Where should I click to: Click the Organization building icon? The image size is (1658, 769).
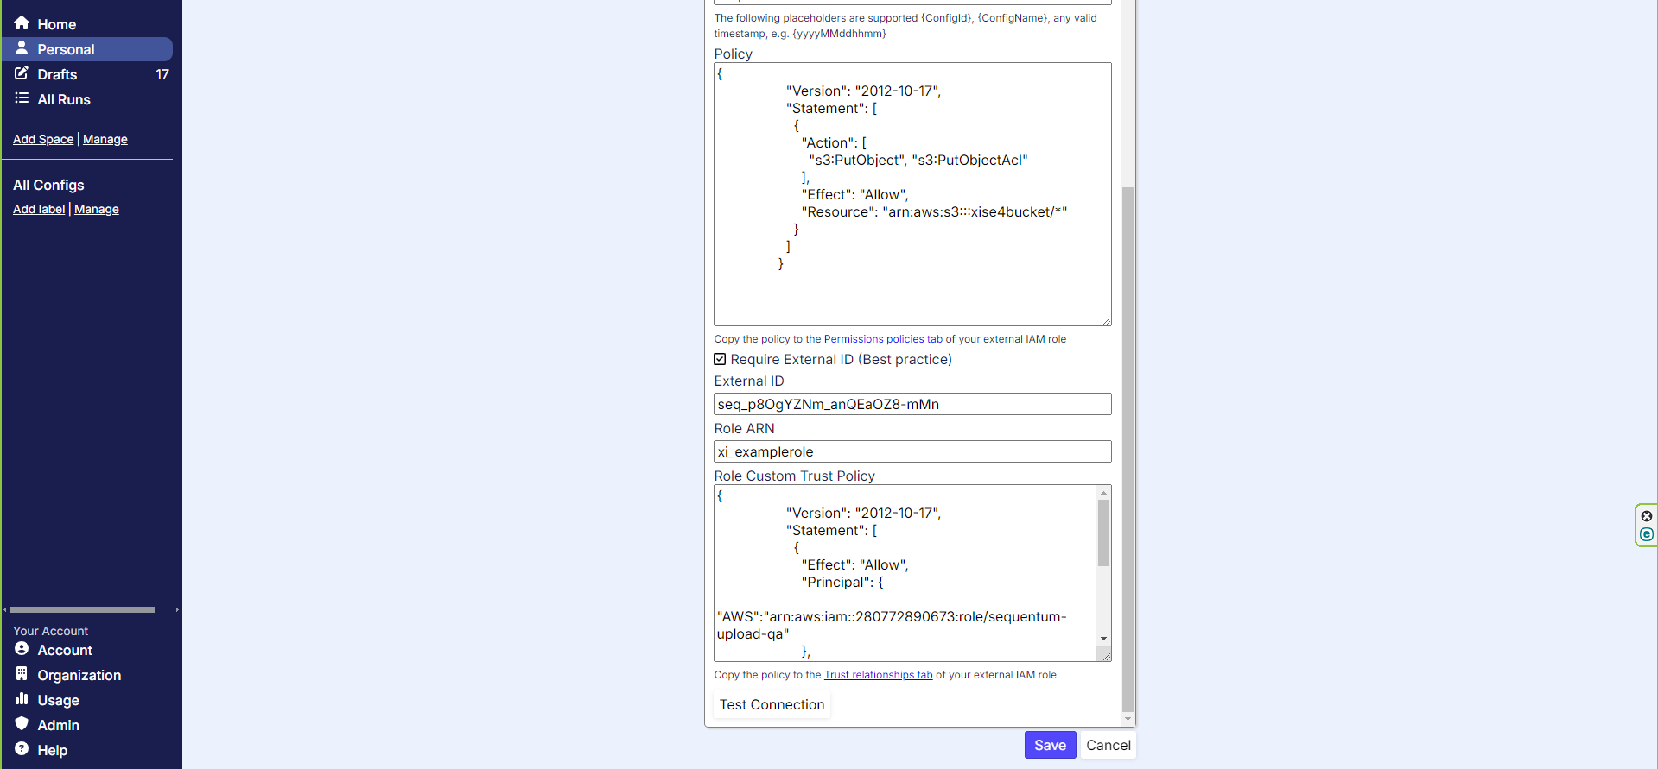pyautogui.click(x=22, y=674)
